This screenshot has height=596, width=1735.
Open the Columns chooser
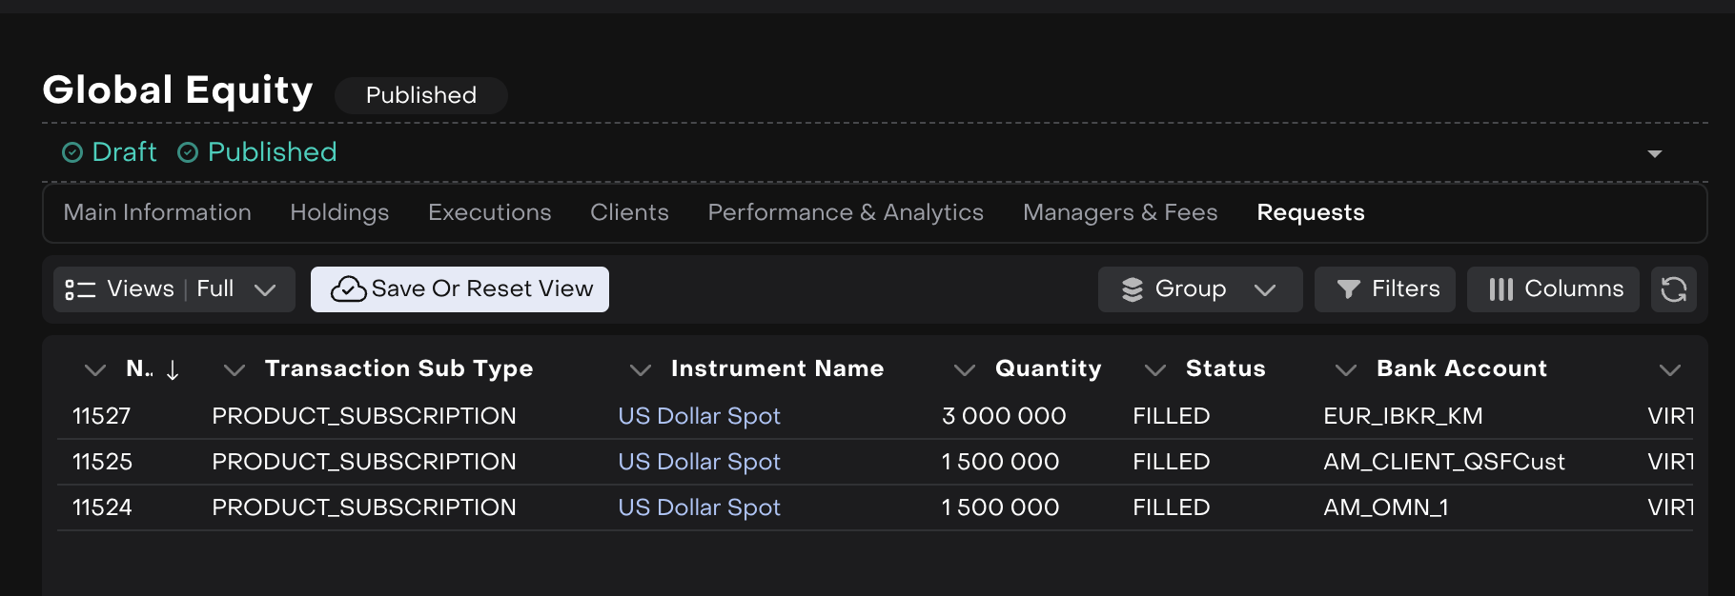[1553, 289]
